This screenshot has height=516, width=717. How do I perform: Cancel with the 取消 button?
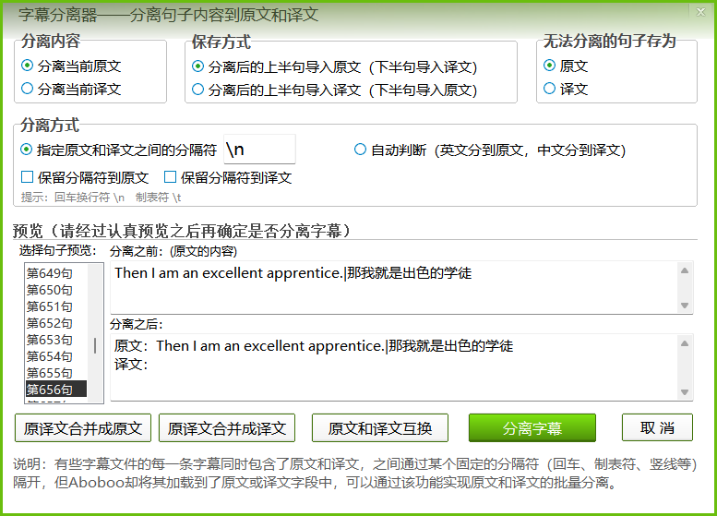click(657, 428)
